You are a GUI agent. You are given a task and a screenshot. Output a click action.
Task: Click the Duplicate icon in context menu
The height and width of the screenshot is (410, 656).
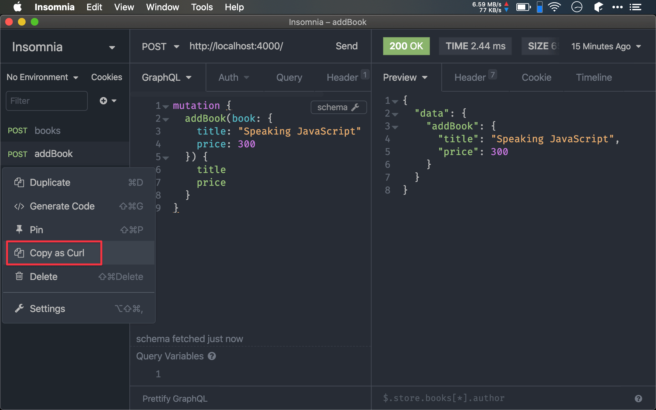coord(19,182)
